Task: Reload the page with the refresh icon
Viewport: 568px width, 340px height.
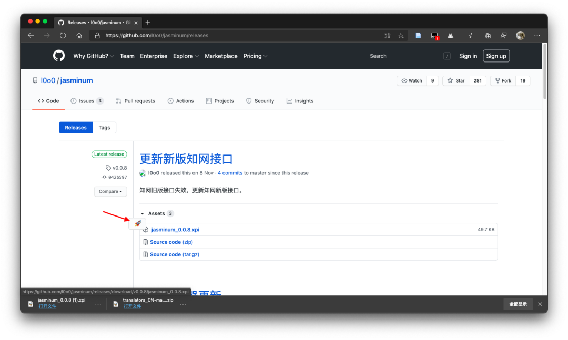Action: 63,36
